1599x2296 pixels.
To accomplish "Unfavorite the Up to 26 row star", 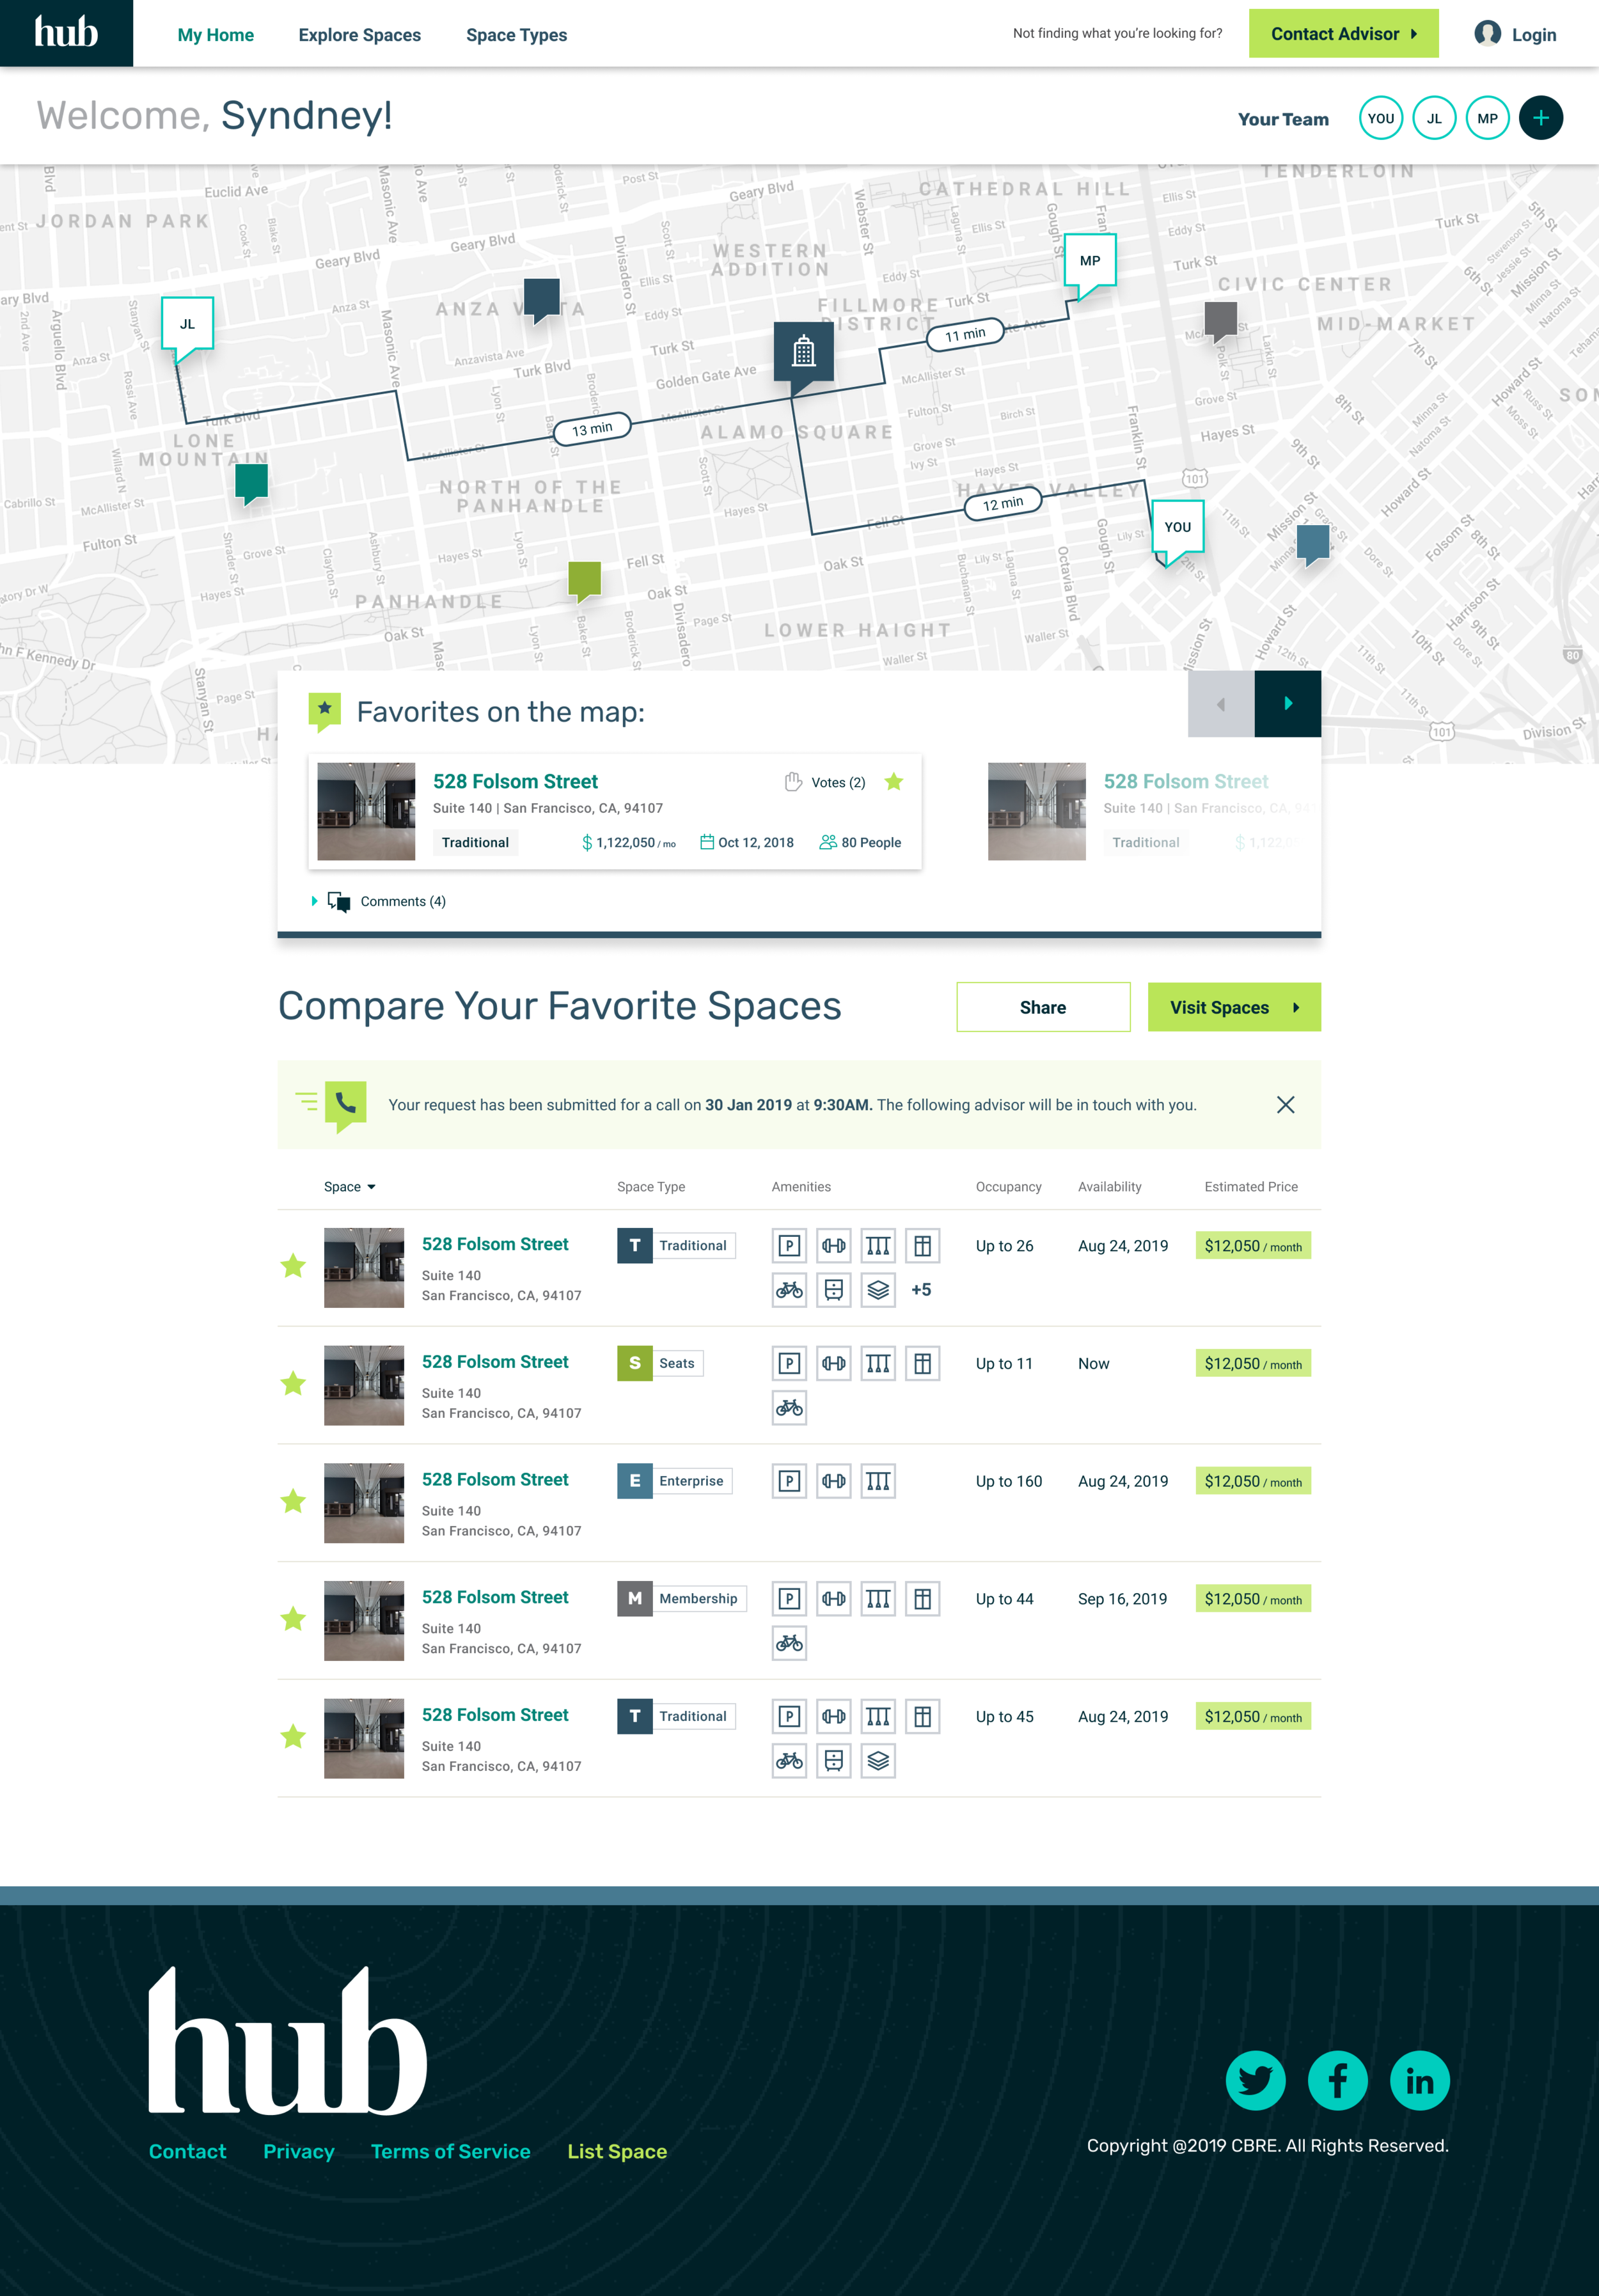I will (293, 1266).
